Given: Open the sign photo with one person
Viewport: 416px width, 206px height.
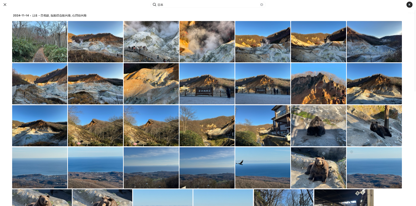Looking at the screenshot, I should tap(207, 84).
